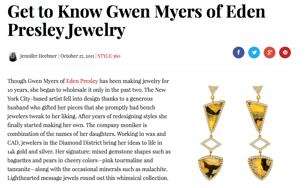Share via the Google Plus icon
306x188 pixels.
coord(270,53)
